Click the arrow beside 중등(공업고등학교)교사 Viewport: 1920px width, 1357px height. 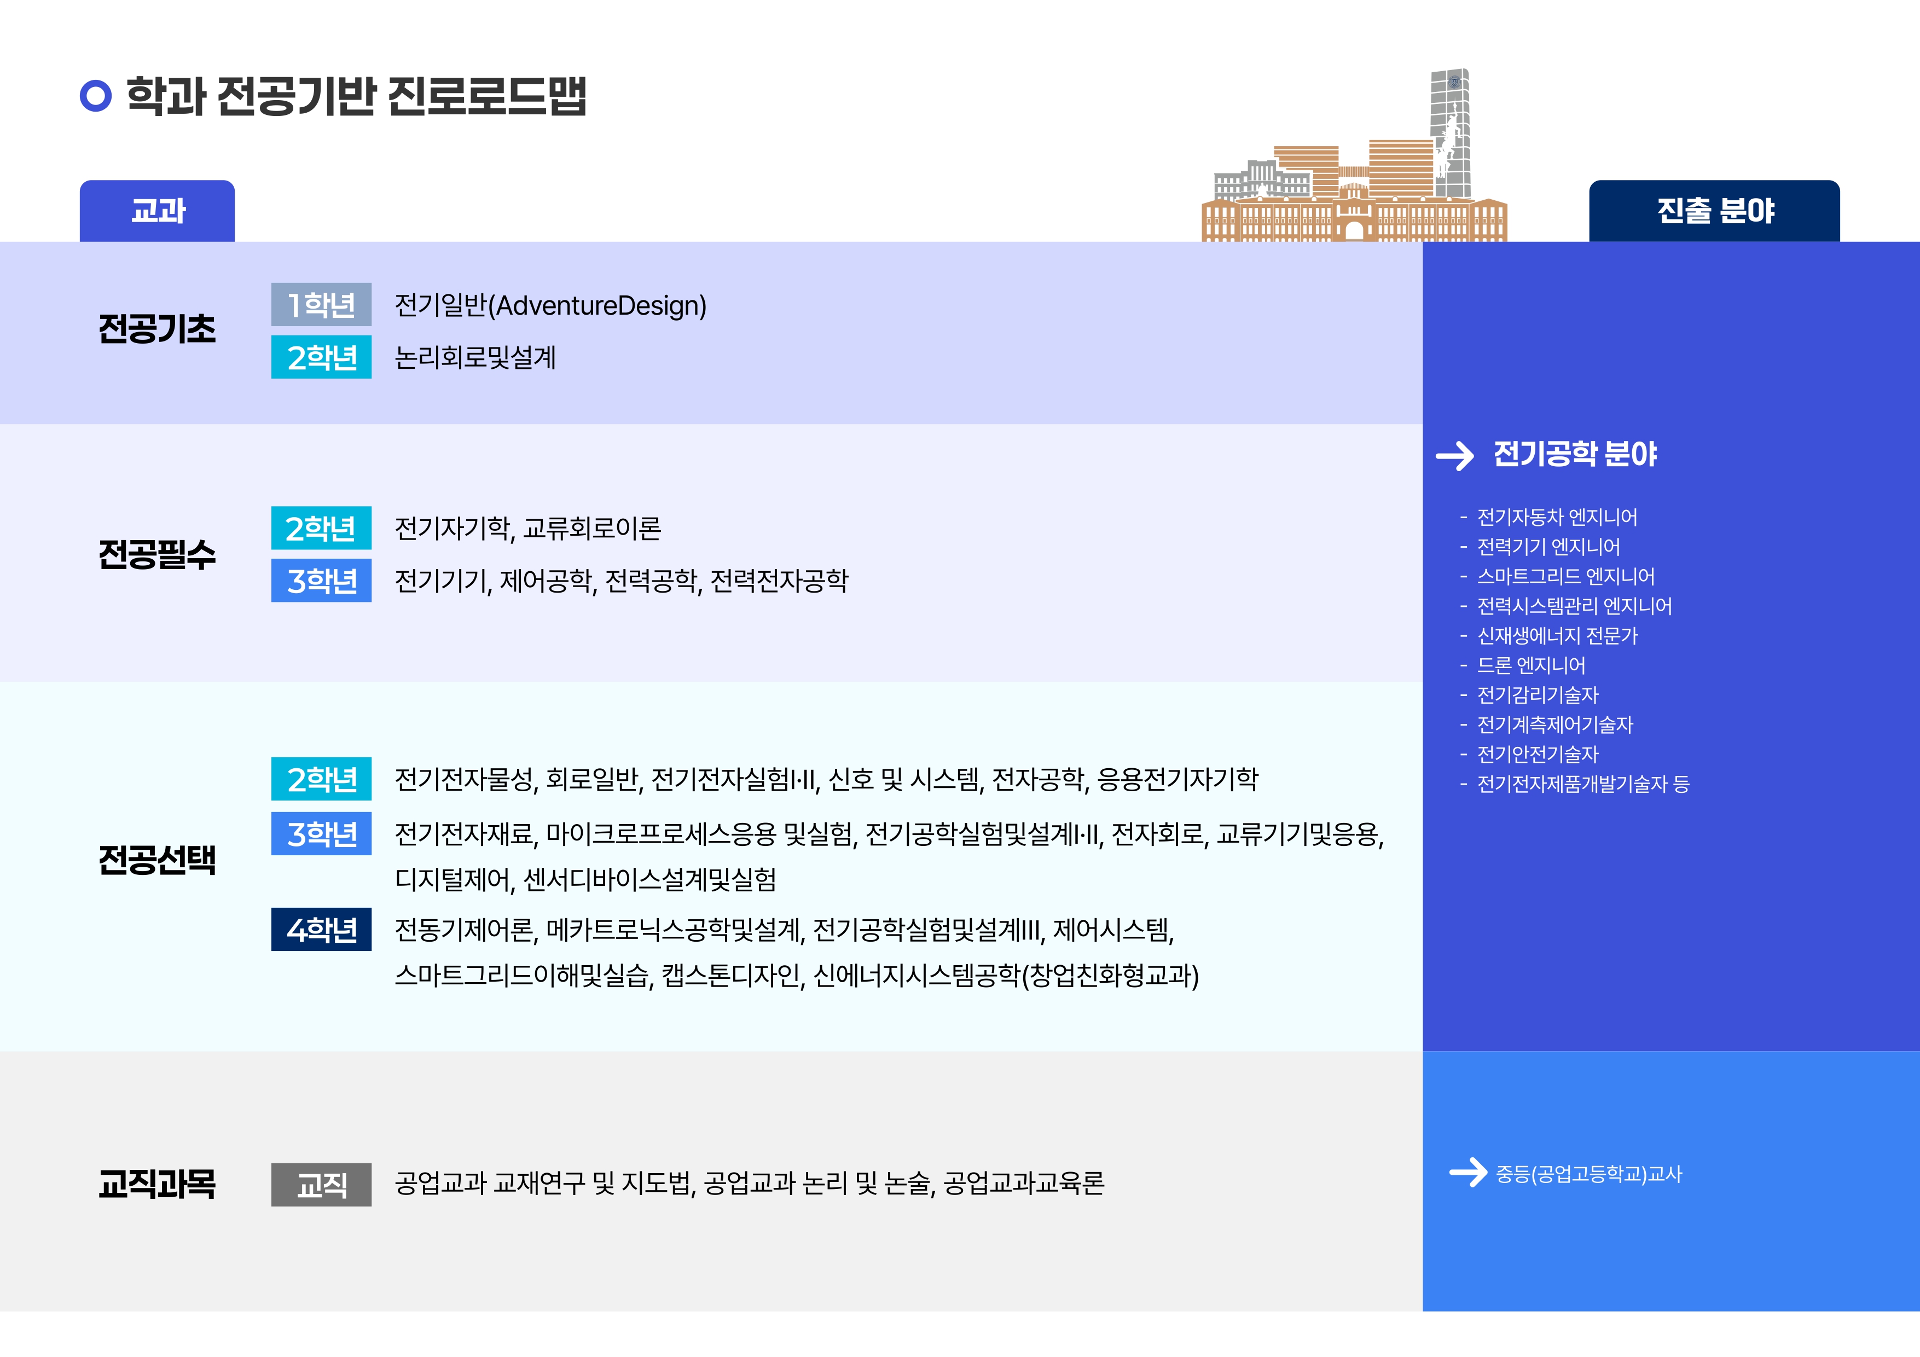point(1469,1172)
